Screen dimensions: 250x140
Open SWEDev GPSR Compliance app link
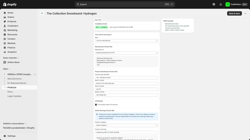[x=20, y=74]
